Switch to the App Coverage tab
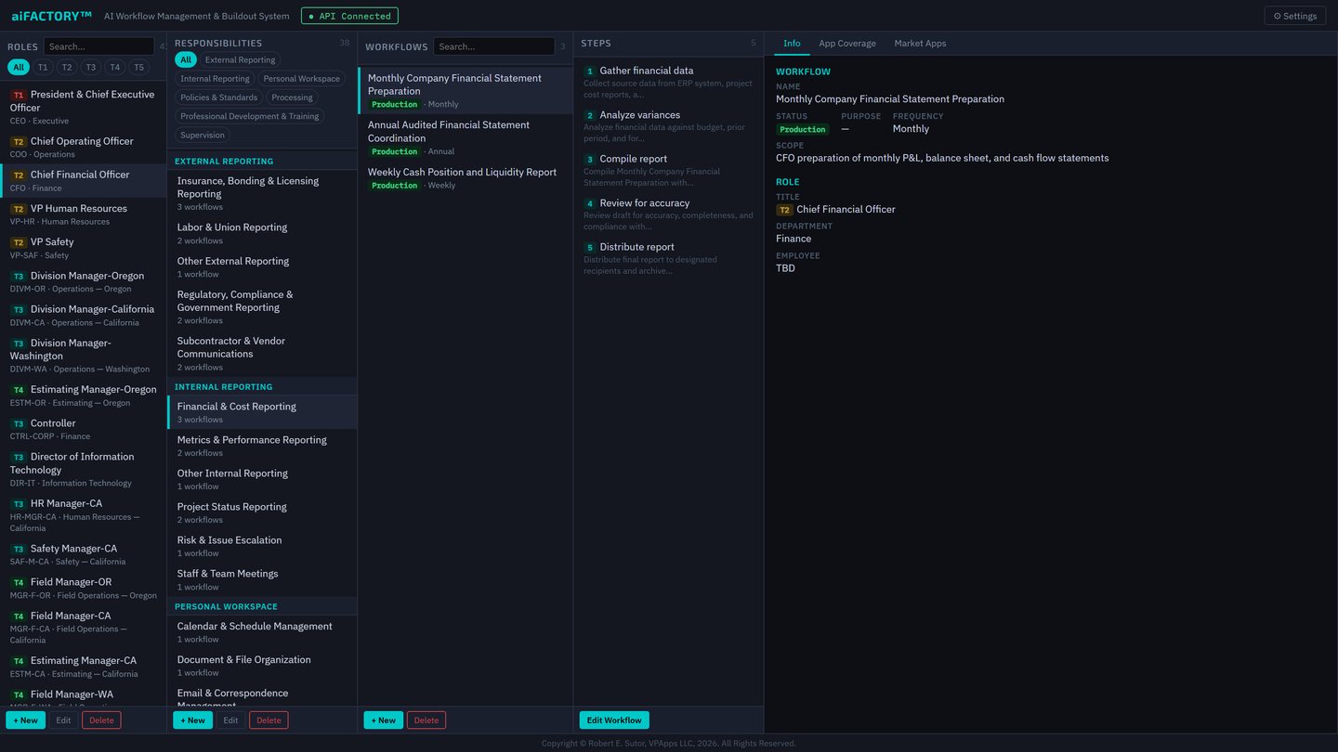Viewport: 1338px width, 752px height. (847, 44)
